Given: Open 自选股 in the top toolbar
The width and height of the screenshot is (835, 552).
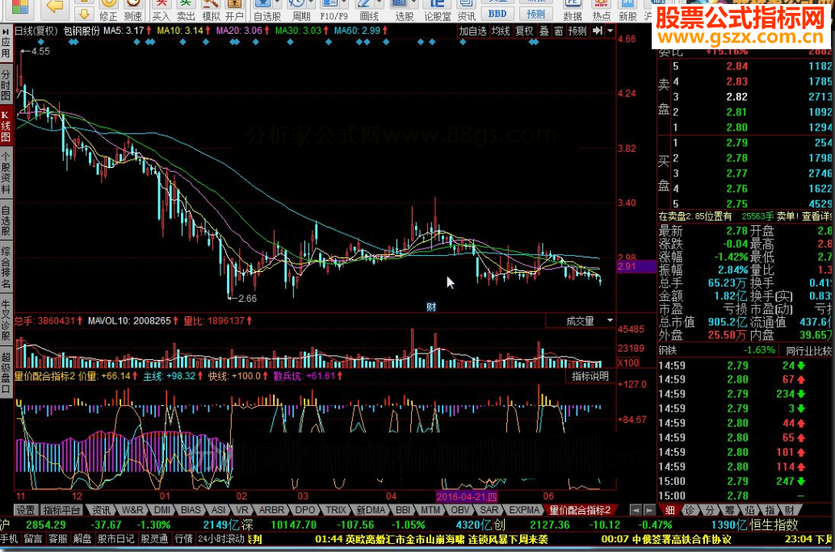Looking at the screenshot, I should pyautogui.click(x=267, y=11).
